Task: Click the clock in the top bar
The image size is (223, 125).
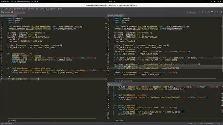Action: click(111, 1)
